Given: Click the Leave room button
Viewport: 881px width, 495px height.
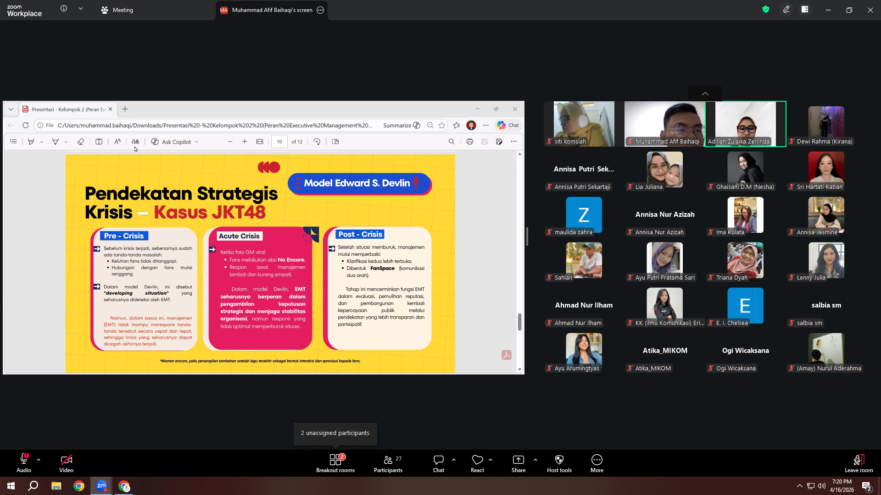Looking at the screenshot, I should (x=859, y=463).
